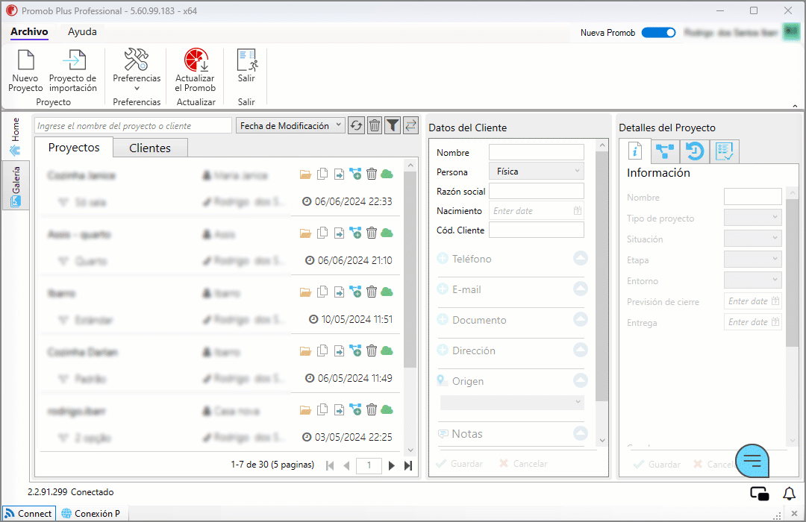Click the swap arrows icon after the filter
This screenshot has width=806, height=522.
pyautogui.click(x=410, y=125)
